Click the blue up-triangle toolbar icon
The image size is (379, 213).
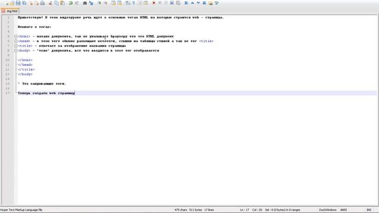(192, 3)
